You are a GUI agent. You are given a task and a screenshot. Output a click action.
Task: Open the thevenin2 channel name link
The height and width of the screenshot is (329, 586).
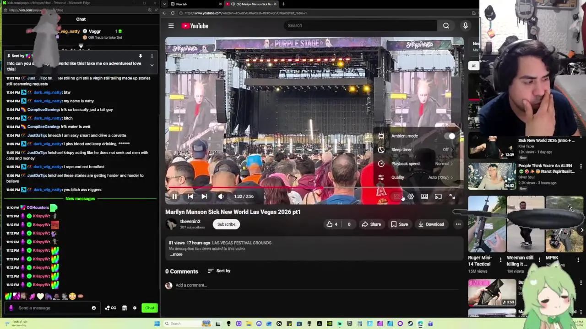(190, 222)
